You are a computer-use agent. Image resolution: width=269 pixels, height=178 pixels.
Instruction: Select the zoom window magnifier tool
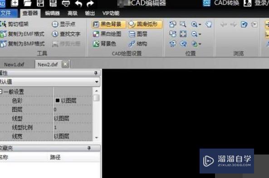click(x=183, y=24)
